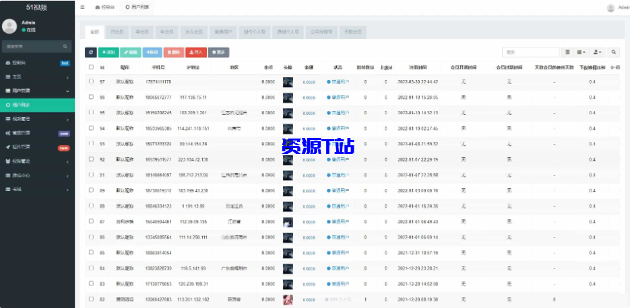Image resolution: width=636 pixels, height=308 pixels.
Task: Click the 注册时间 column header
Action: coord(418,68)
